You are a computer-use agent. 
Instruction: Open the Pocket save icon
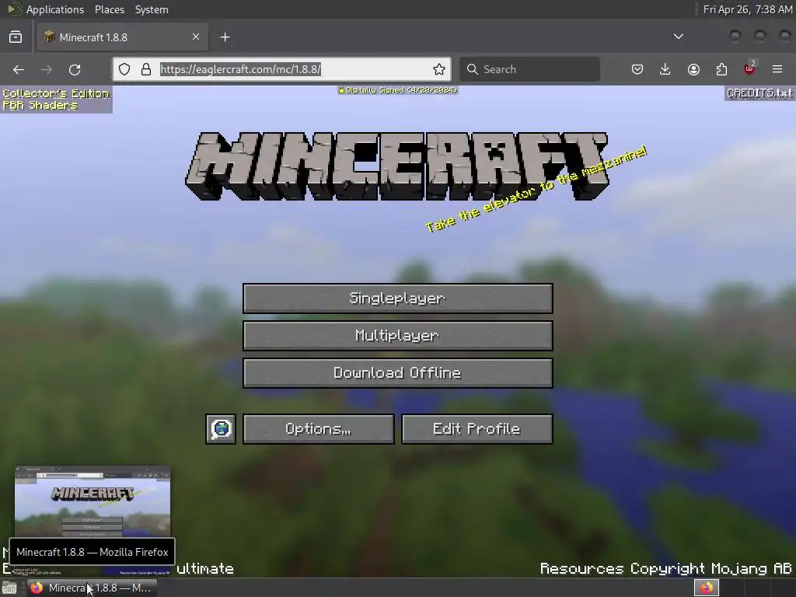coord(637,69)
